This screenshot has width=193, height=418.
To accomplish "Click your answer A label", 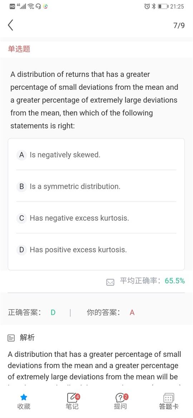I will coord(132,313).
